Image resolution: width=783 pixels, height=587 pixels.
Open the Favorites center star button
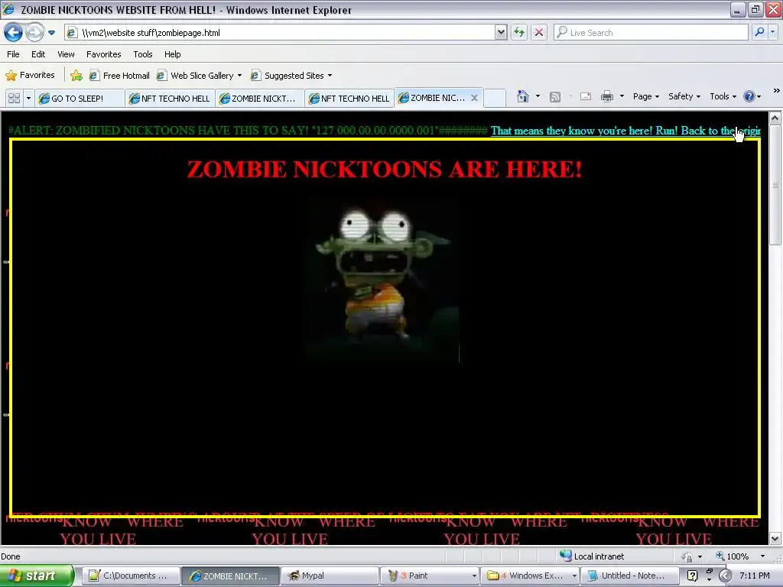pyautogui.click(x=30, y=76)
